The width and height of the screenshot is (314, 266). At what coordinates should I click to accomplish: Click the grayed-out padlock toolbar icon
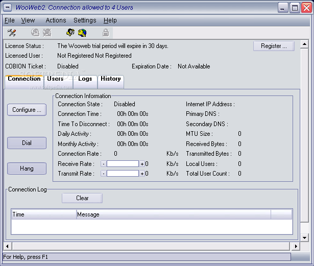click(x=106, y=33)
